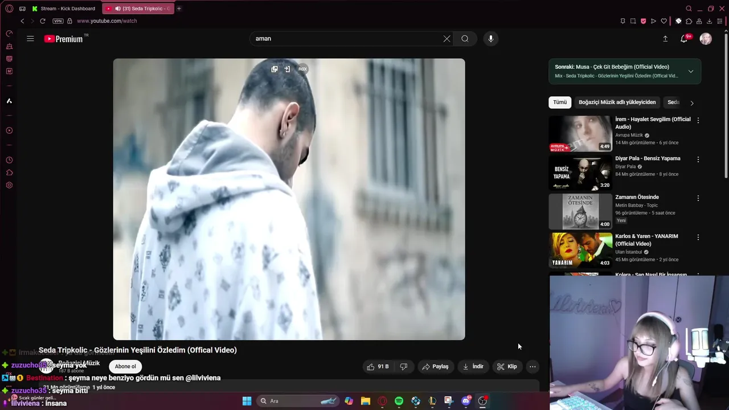
Task: Open the browser extensions puzzle icon
Action: pos(689,21)
